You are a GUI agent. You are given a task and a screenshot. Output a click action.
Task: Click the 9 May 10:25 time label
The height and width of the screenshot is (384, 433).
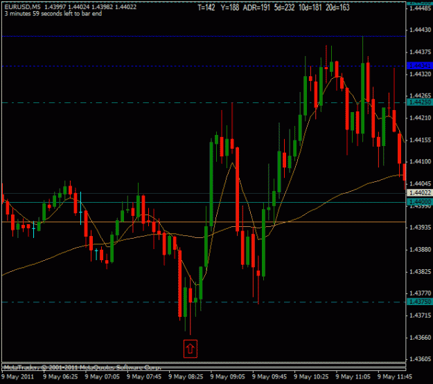point(311,376)
